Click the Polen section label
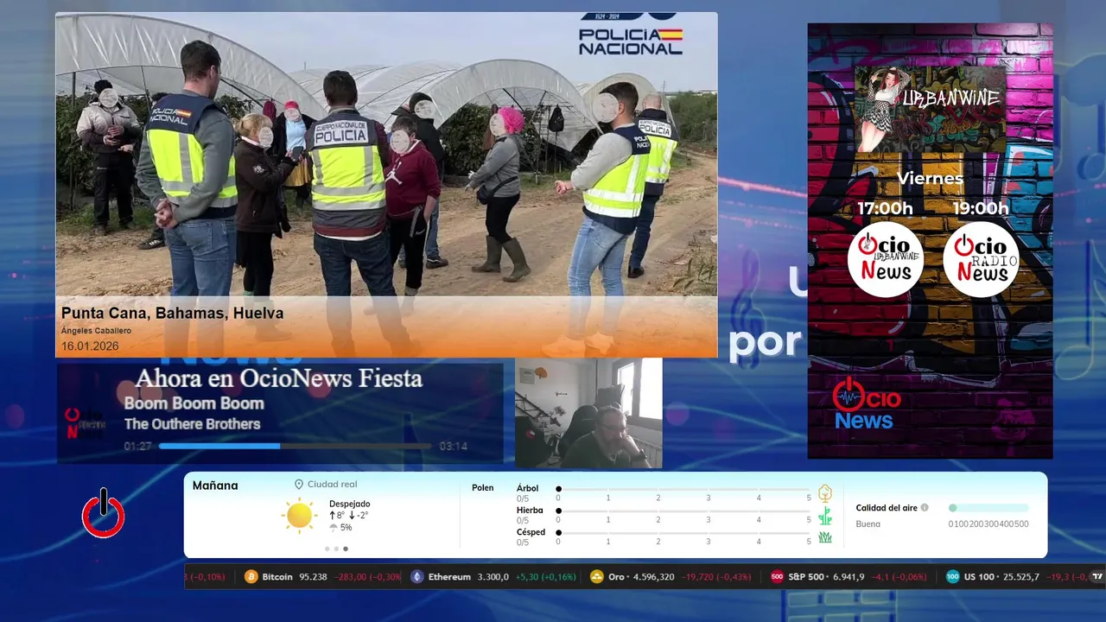Image resolution: width=1106 pixels, height=622 pixels. point(483,488)
